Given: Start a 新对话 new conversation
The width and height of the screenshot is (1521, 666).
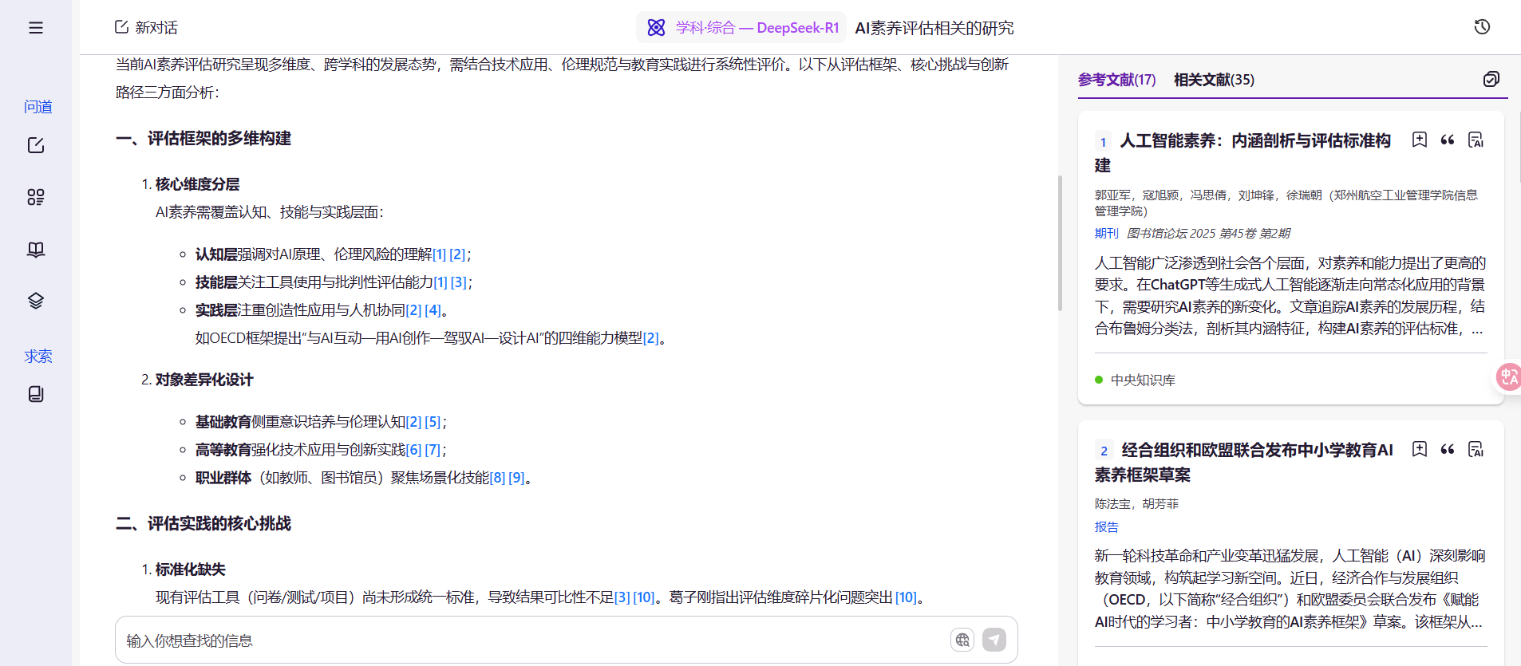Looking at the screenshot, I should pos(146,28).
